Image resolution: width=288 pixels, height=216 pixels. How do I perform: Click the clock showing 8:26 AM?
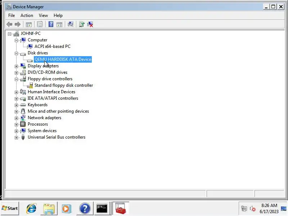(269, 206)
